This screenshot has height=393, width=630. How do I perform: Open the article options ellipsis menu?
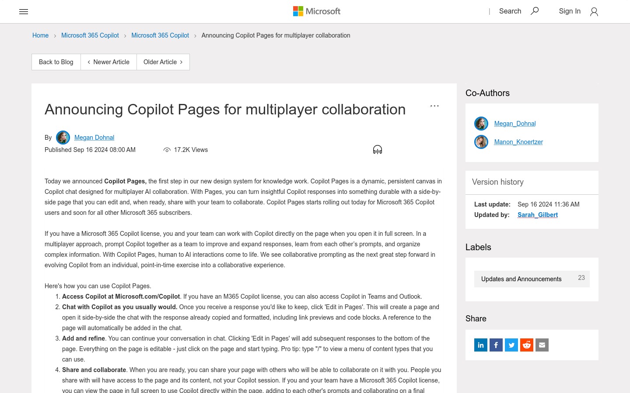434,106
